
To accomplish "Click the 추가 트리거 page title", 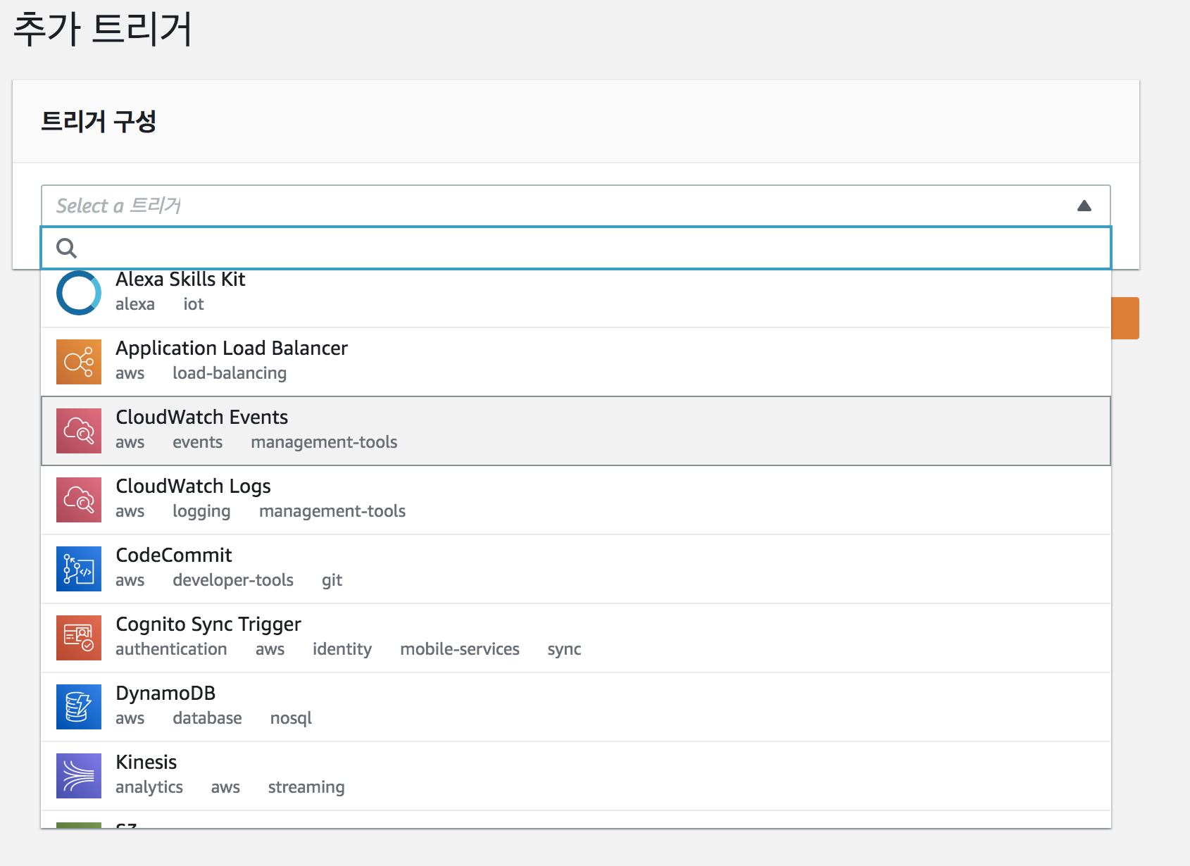I will pyautogui.click(x=103, y=29).
